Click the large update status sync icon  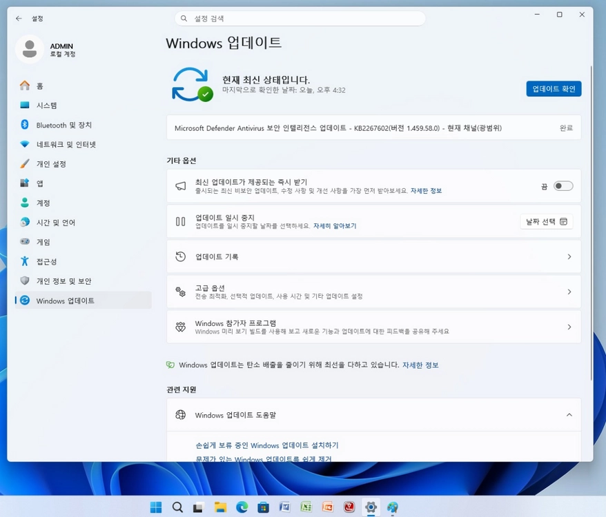[x=192, y=85]
